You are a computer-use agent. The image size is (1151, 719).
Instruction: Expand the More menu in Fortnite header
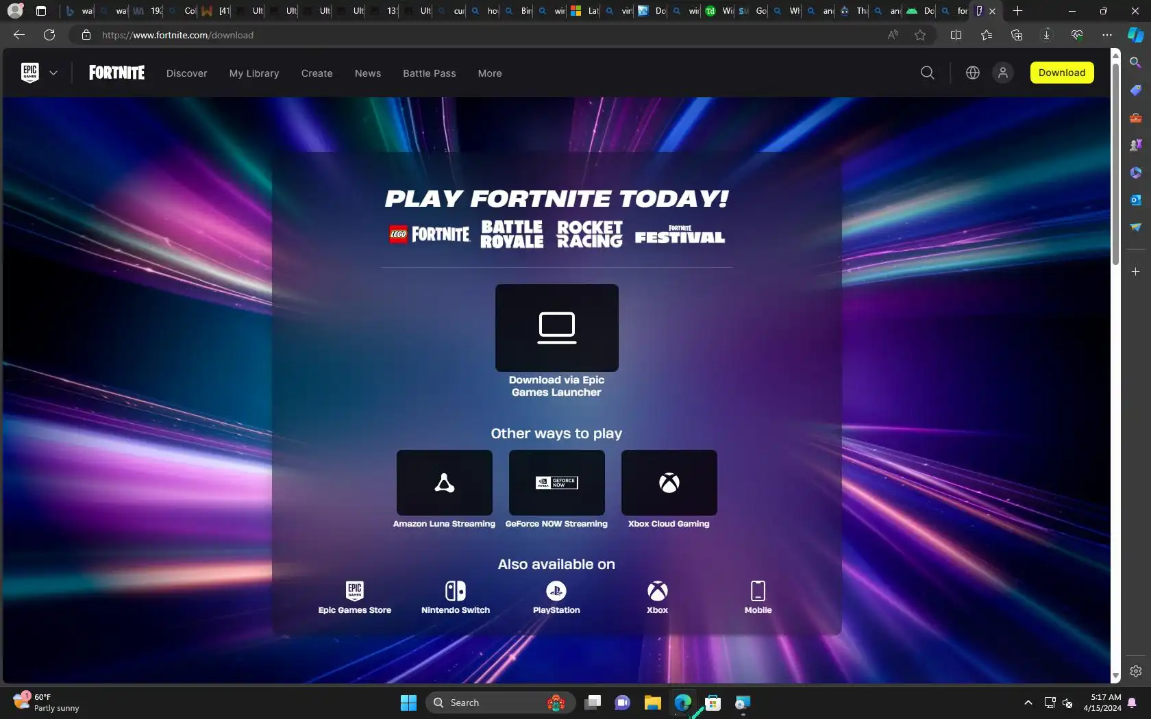tap(490, 73)
